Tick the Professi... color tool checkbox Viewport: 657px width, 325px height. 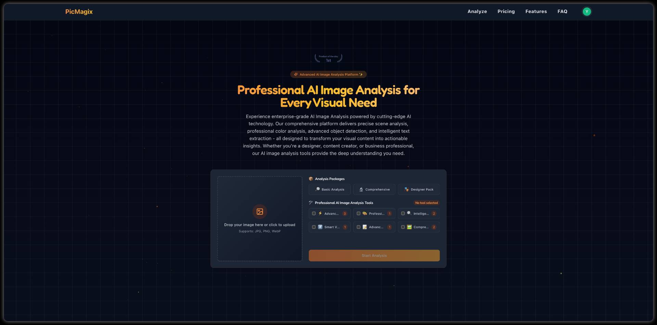(x=358, y=213)
